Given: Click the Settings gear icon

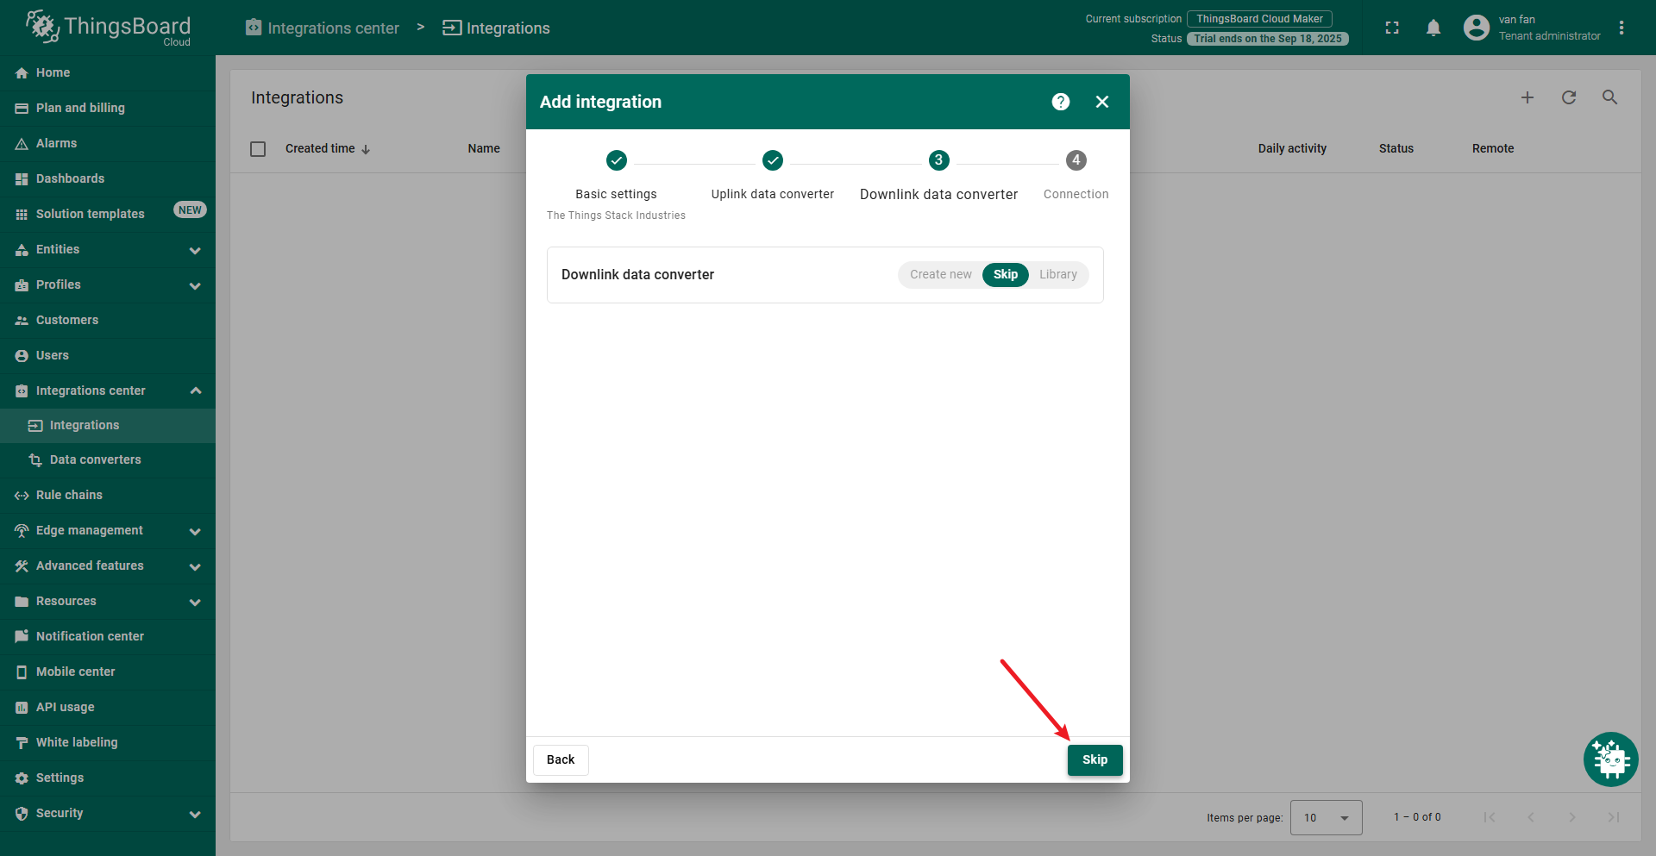Looking at the screenshot, I should (x=22, y=778).
